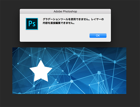
Task: Click the large glowing node at canvas upper right
Action: (101, 55)
